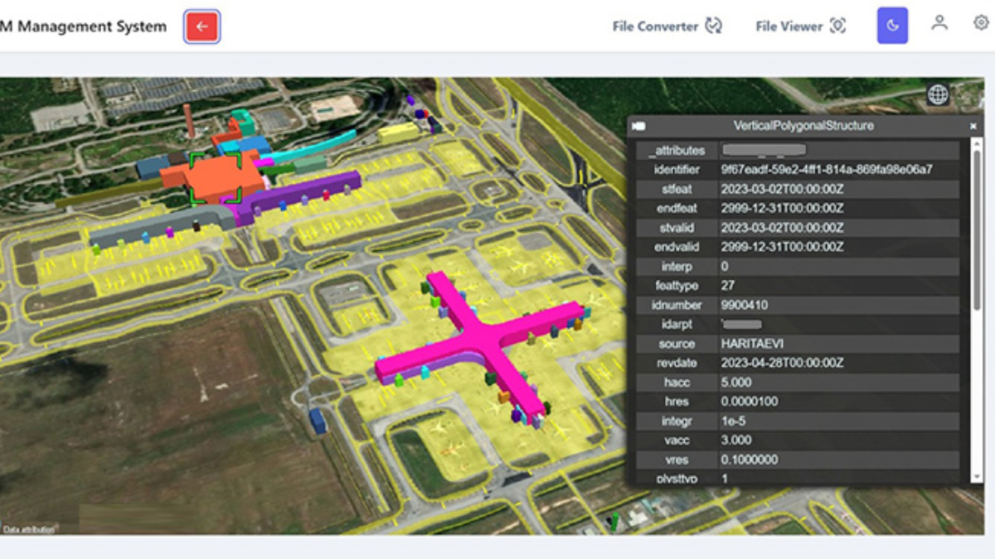Toggle dark mode with the moon button
995x559 pixels.
tap(892, 27)
